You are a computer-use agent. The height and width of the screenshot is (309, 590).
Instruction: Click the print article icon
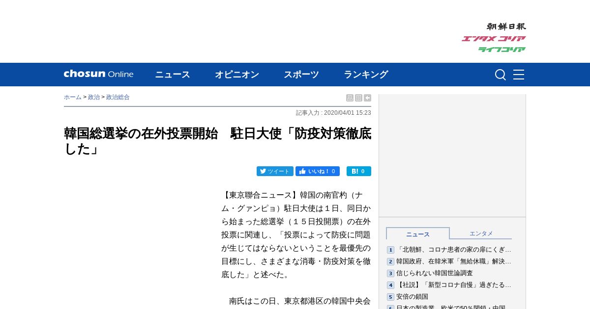350,98
